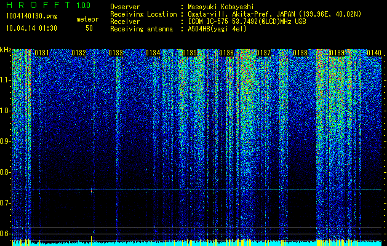This screenshot has height=246, width=387.
Task: Click the Receiving antenna label
Action: pos(142,29)
